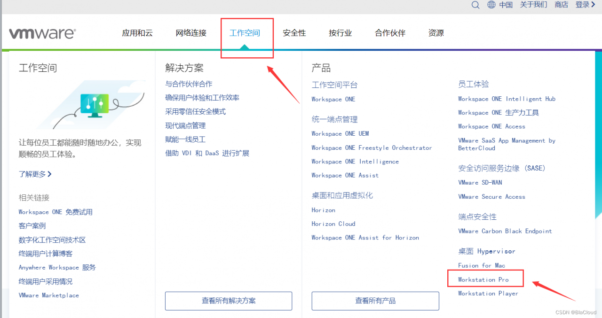Open the 合作伙伴 menu
Viewport: 602px width, 318px height.
tap(390, 33)
